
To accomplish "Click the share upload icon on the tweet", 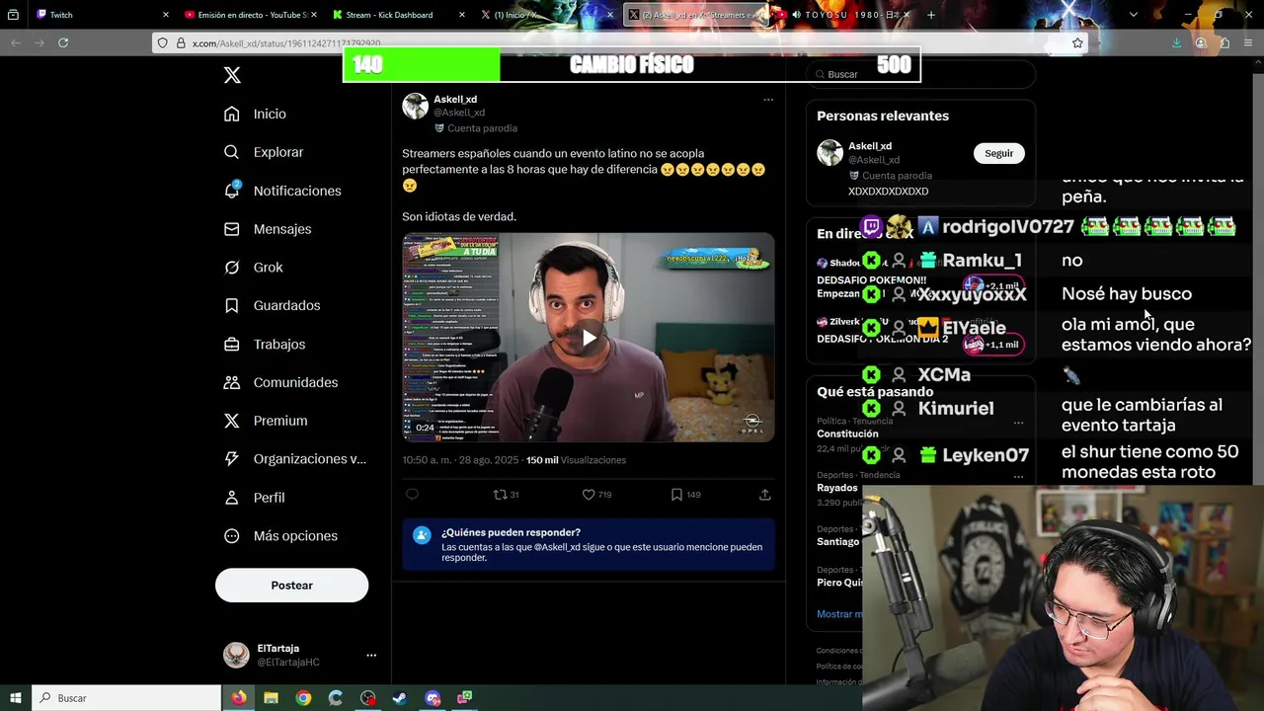I will 765,495.
